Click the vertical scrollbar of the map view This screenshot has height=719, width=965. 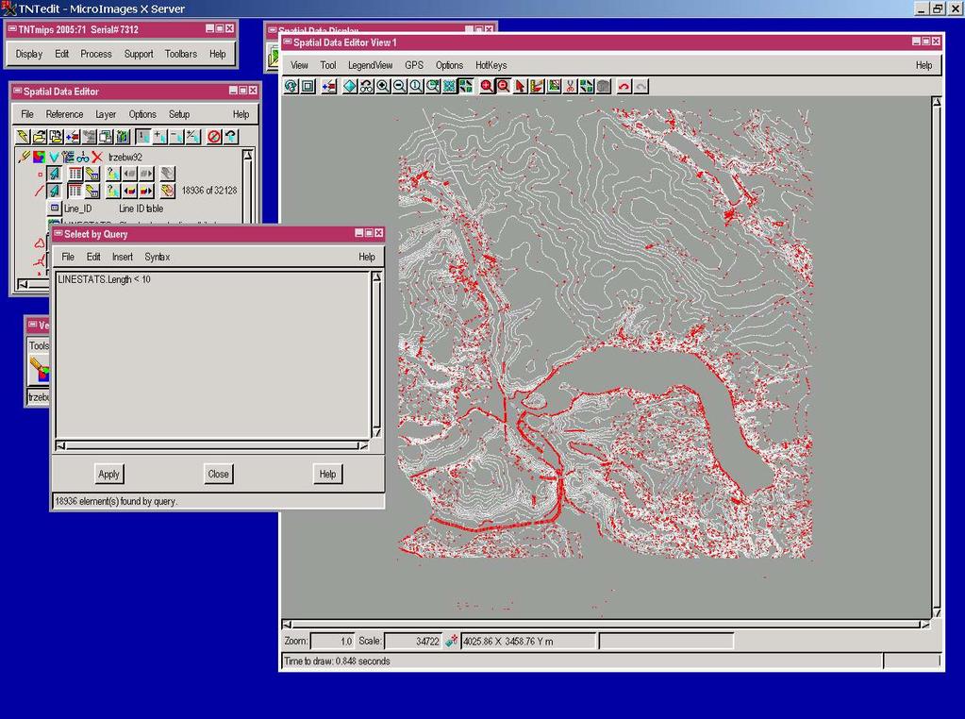tap(936, 357)
